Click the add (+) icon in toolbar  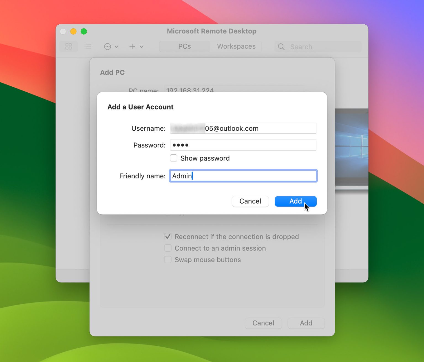tap(132, 46)
